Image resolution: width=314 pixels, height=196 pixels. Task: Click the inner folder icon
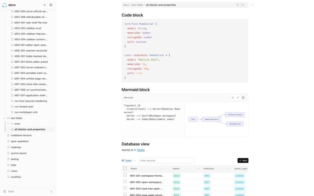12,124
